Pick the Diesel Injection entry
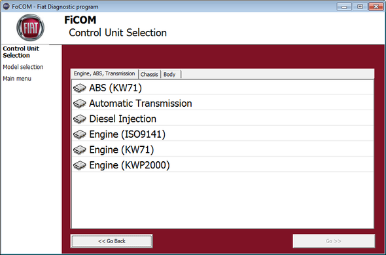 coord(223,119)
